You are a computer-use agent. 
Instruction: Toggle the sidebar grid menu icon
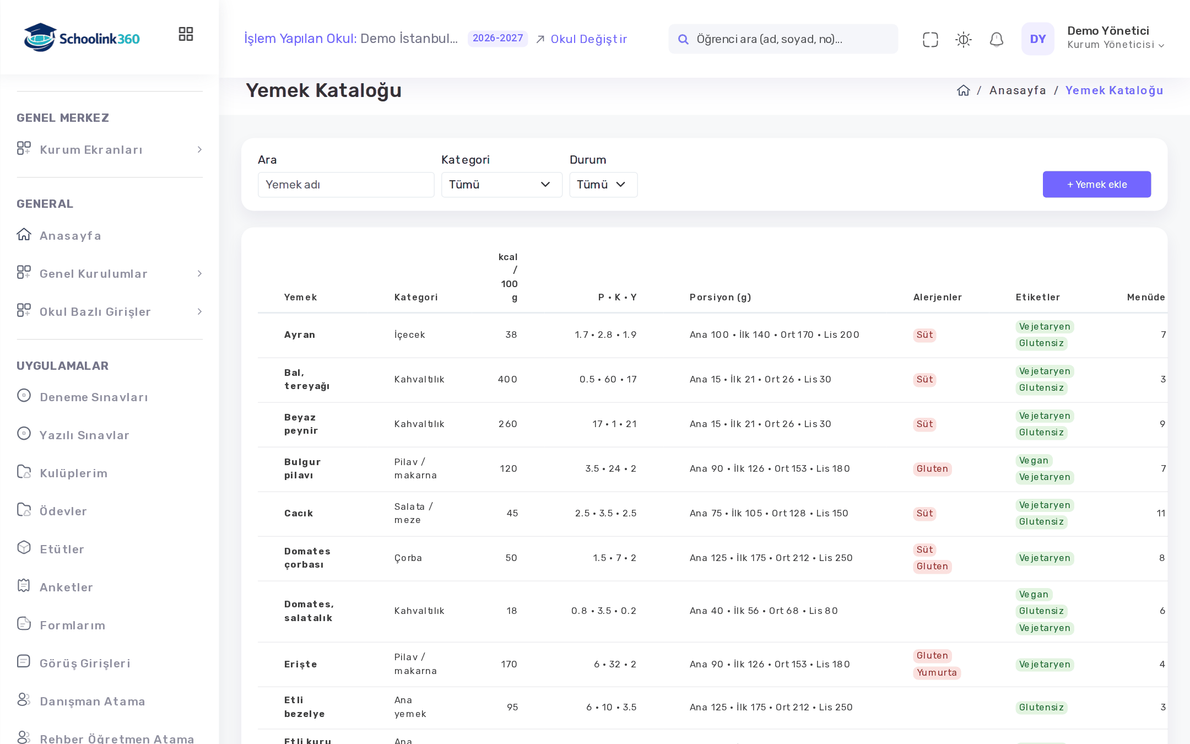click(x=186, y=34)
